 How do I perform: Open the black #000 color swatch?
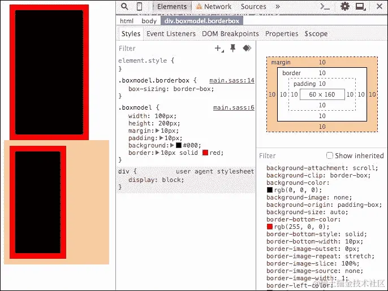coord(179,145)
